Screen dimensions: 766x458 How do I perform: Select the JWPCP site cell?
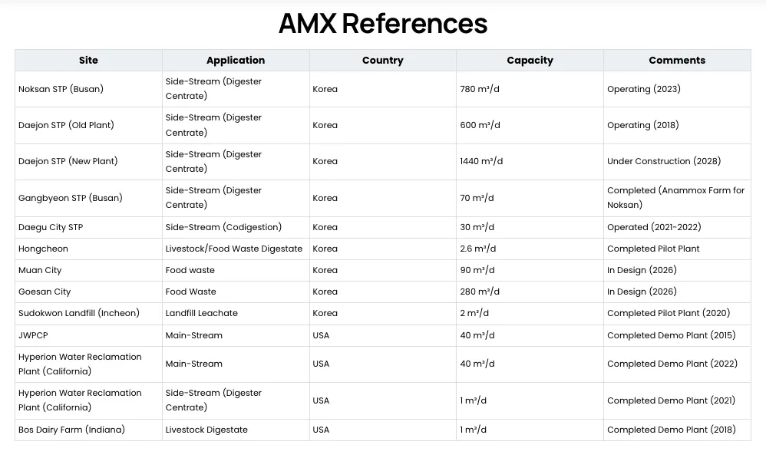click(x=33, y=335)
